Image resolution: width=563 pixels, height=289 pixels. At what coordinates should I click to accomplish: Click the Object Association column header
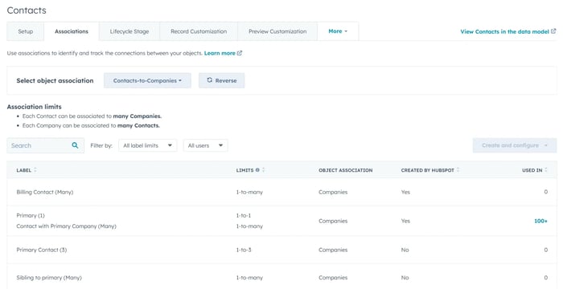pos(345,170)
